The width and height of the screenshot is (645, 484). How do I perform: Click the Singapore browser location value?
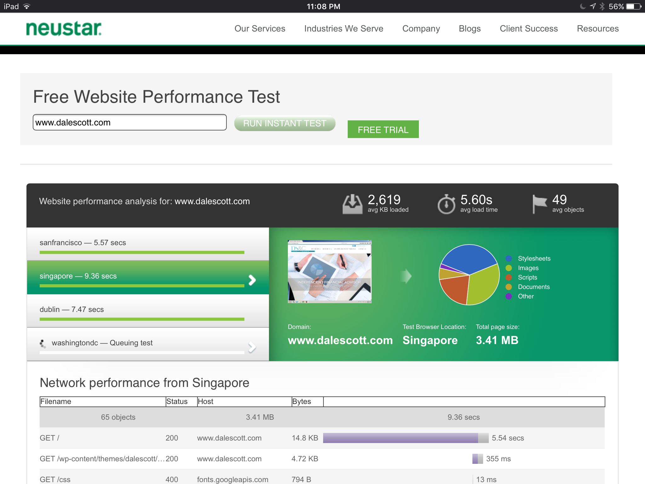430,340
